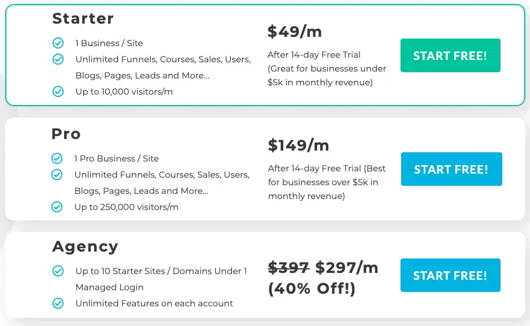Click checkmark next to Starter's Unlimited Funnels line
Screen dimensions: 530x326
pyautogui.click(x=58, y=59)
